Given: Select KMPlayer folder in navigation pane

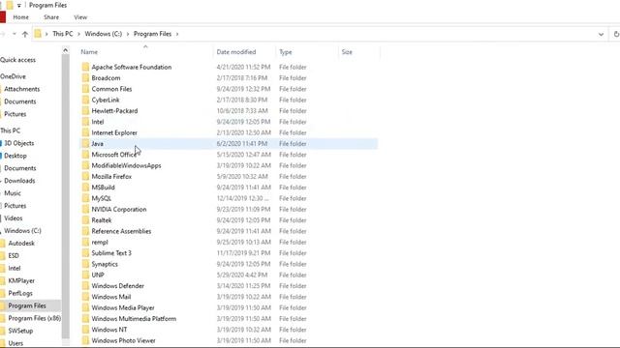Looking at the screenshot, I should click(21, 281).
